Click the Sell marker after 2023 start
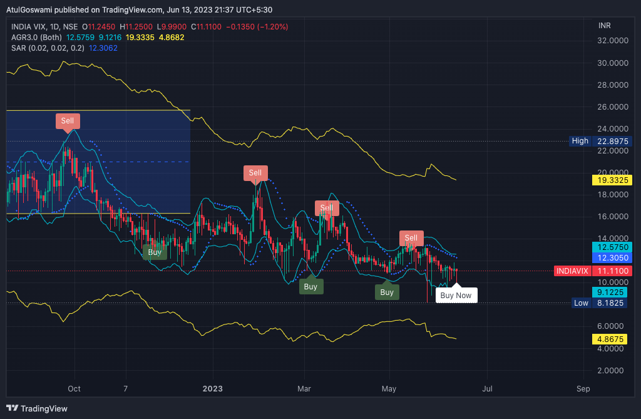641x419 pixels. coord(255,173)
